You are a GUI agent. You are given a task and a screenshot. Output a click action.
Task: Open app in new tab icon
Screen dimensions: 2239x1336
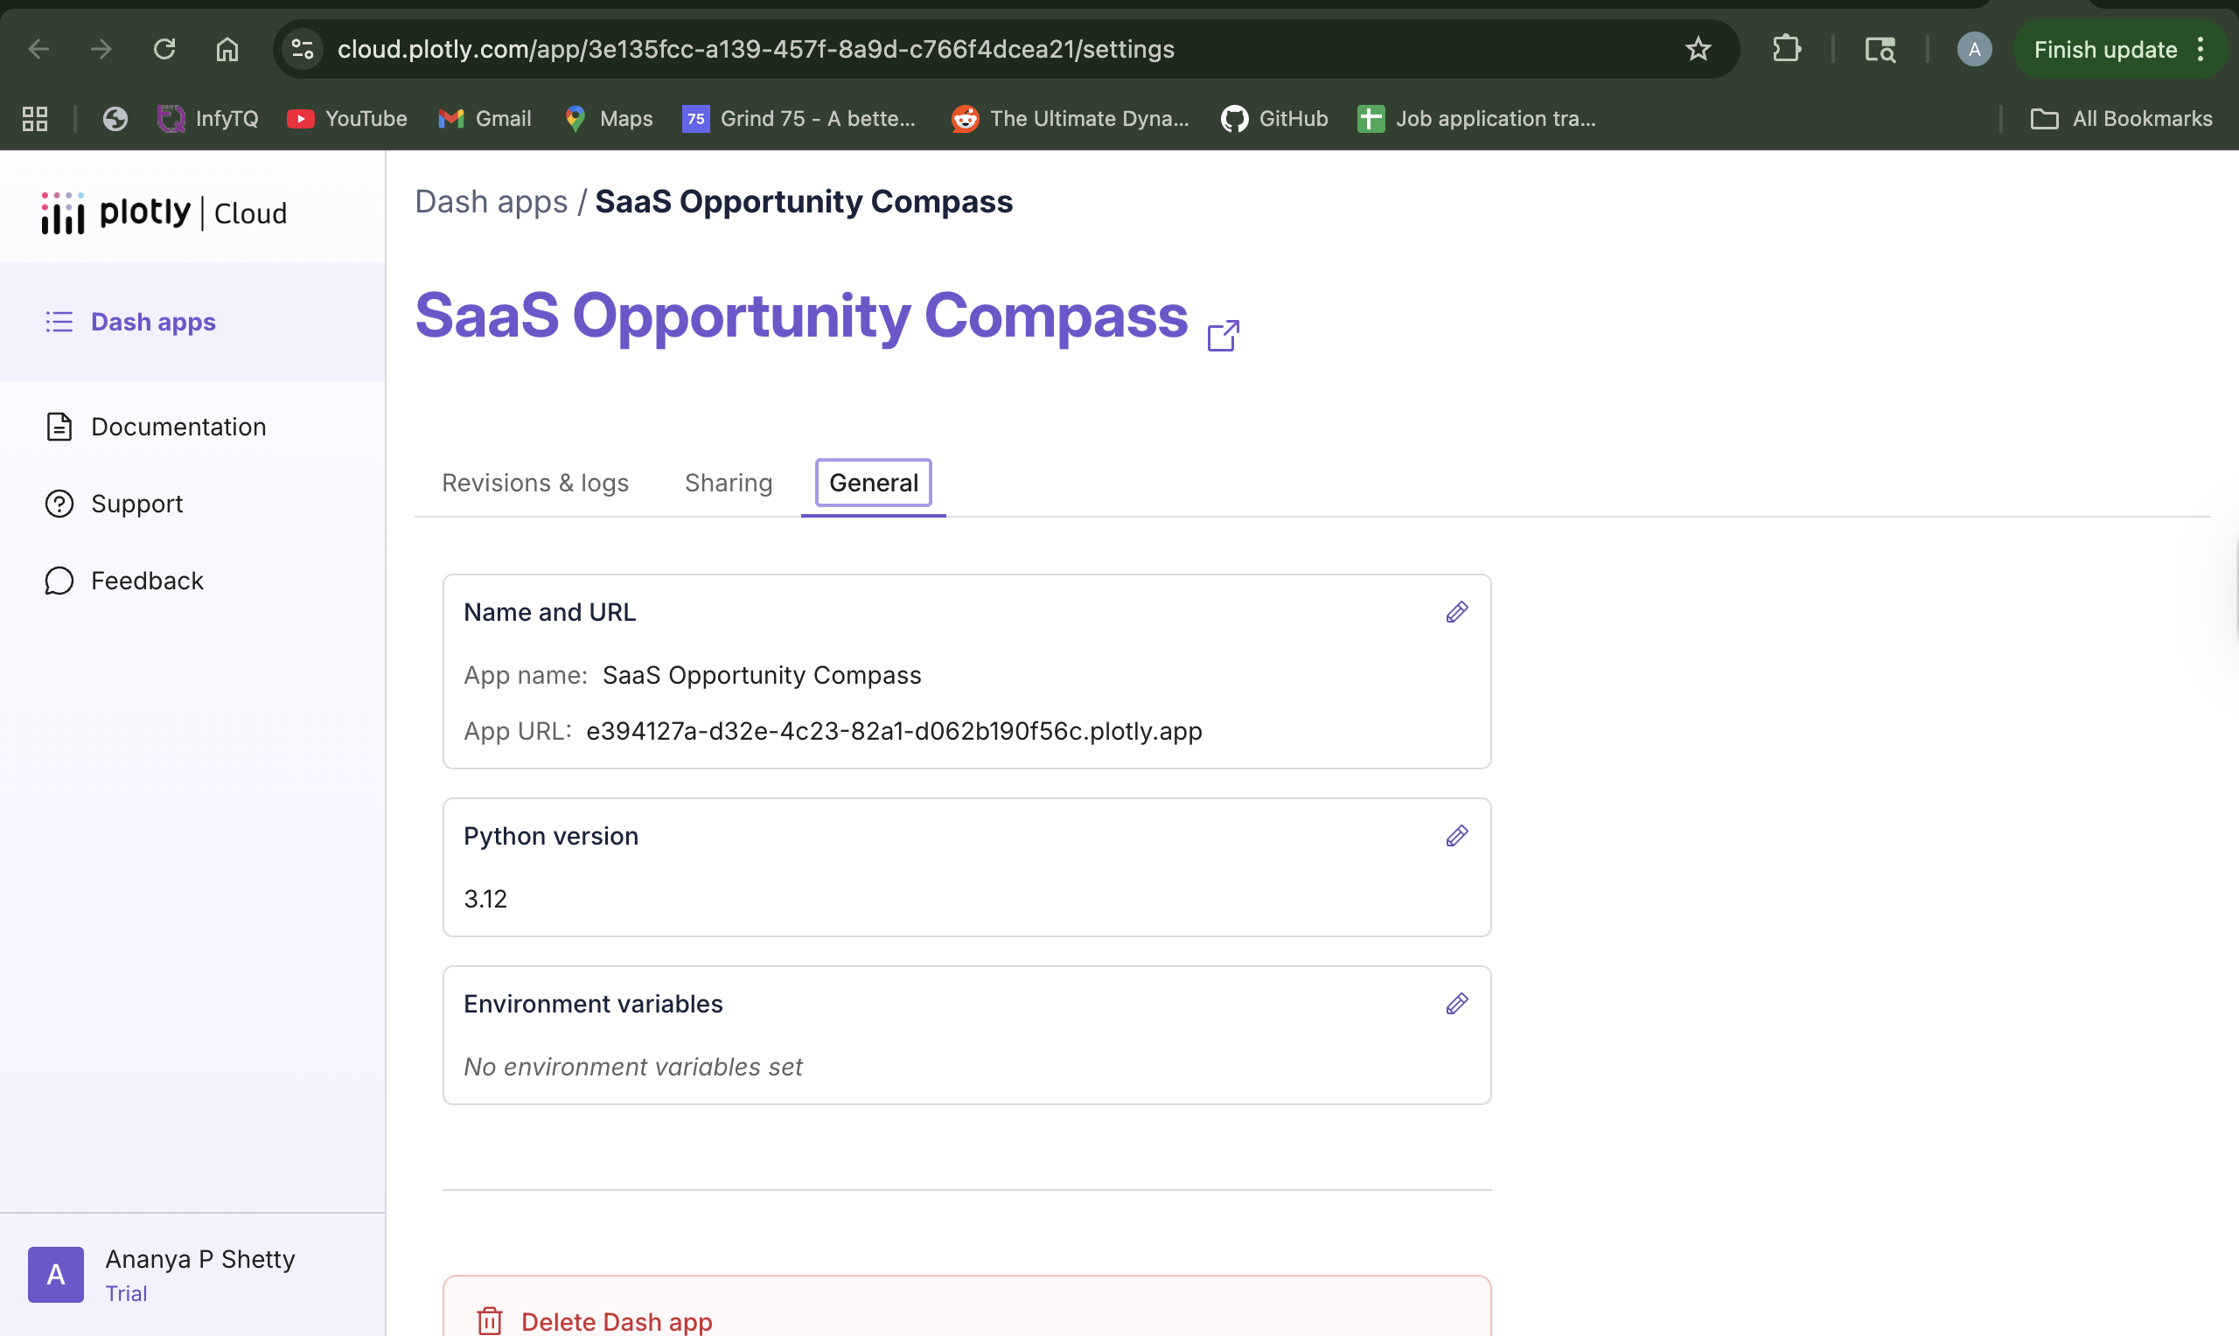pyautogui.click(x=1223, y=336)
